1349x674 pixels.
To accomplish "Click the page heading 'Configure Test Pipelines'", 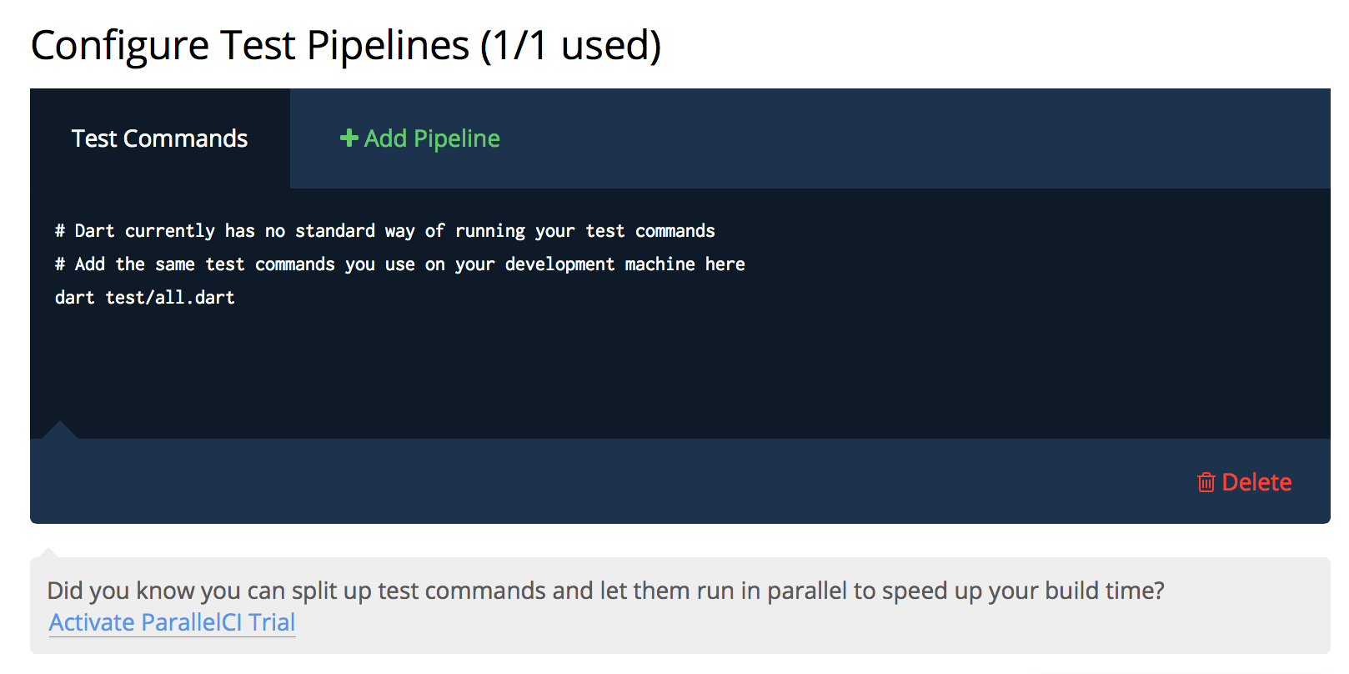I will 250,45.
